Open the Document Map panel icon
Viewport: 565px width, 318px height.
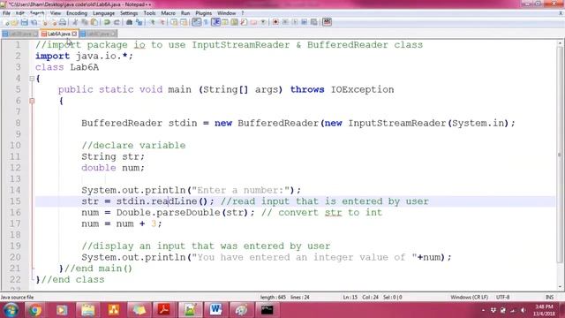click(235, 22)
